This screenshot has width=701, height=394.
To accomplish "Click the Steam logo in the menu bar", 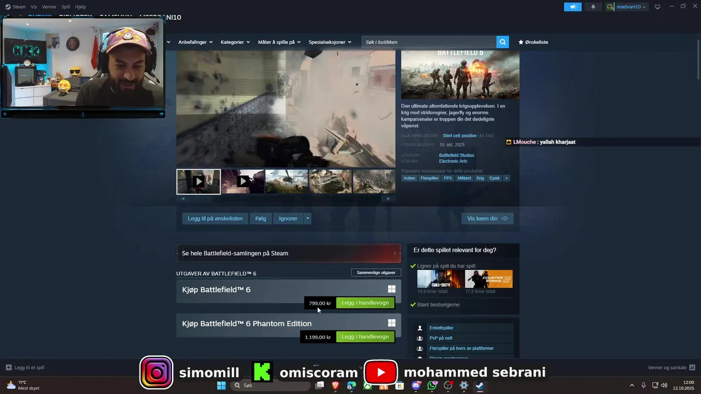I will (8, 7).
